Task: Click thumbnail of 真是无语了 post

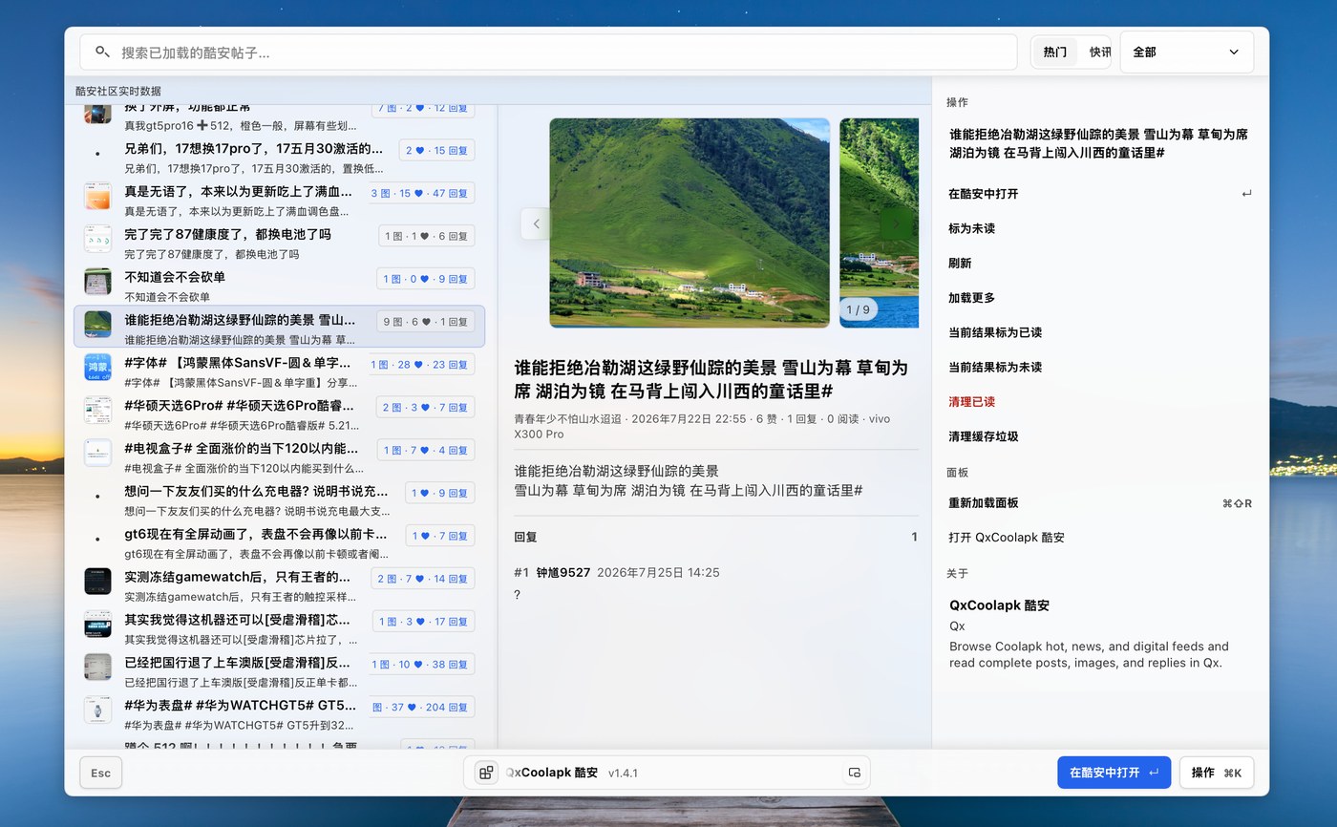Action: pyautogui.click(x=97, y=197)
